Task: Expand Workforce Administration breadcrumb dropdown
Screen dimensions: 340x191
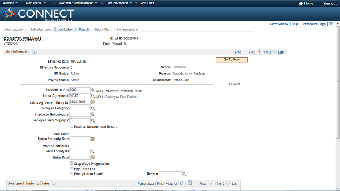Action: pyautogui.click(x=78, y=3)
